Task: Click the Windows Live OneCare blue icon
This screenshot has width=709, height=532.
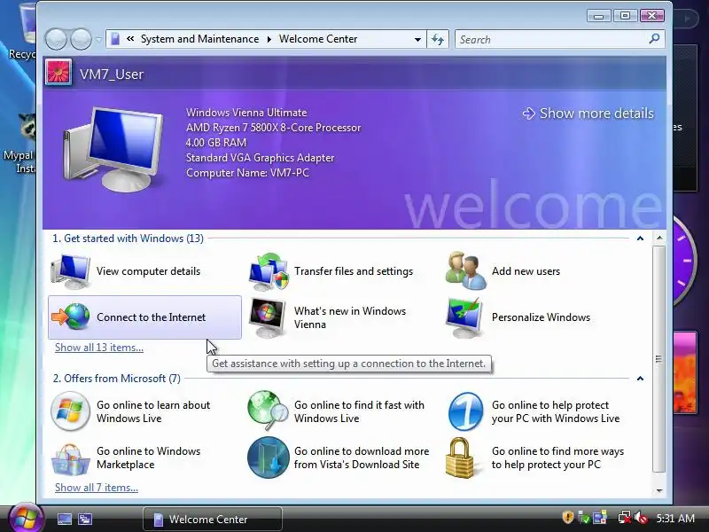Action: [x=465, y=411]
